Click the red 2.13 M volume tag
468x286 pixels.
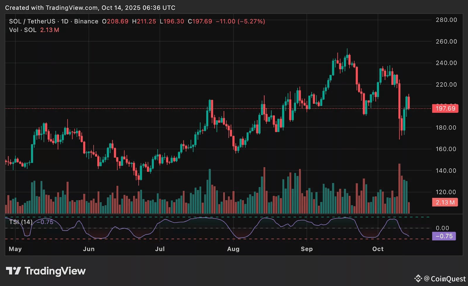click(x=445, y=202)
